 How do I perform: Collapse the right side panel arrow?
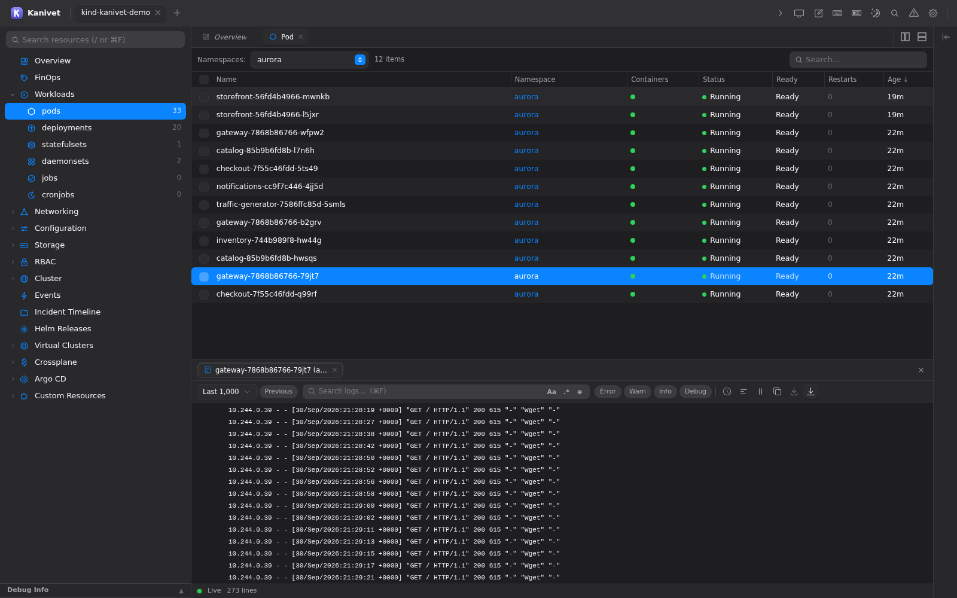point(946,37)
